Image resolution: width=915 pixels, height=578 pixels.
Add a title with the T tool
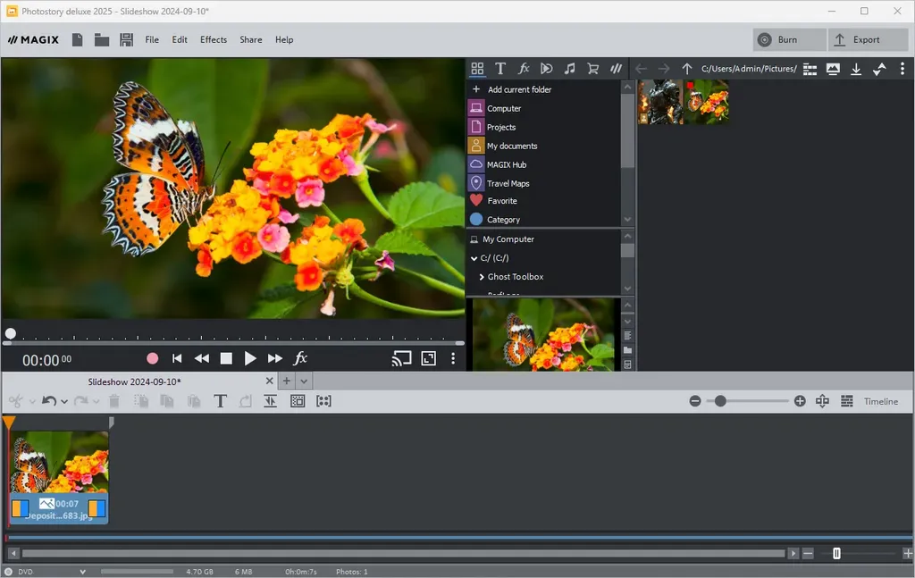click(x=220, y=401)
